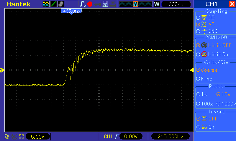The height and width of the screenshot is (141, 236).
Task: Click the waveform memory overview bar
Action: pos(136,4)
